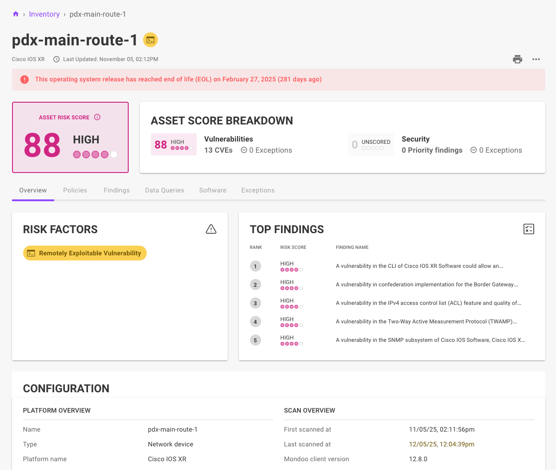Click the info icon next to Asset Risk Score

[x=97, y=117]
